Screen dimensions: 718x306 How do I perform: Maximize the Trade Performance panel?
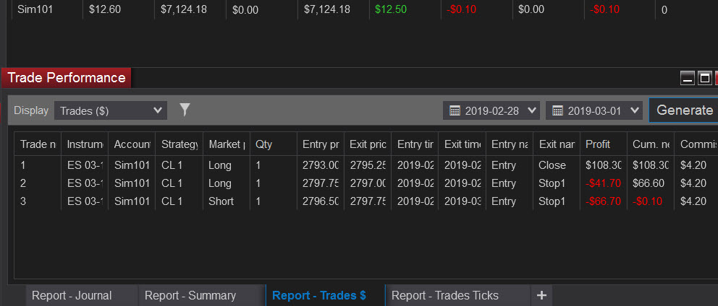[x=705, y=79]
